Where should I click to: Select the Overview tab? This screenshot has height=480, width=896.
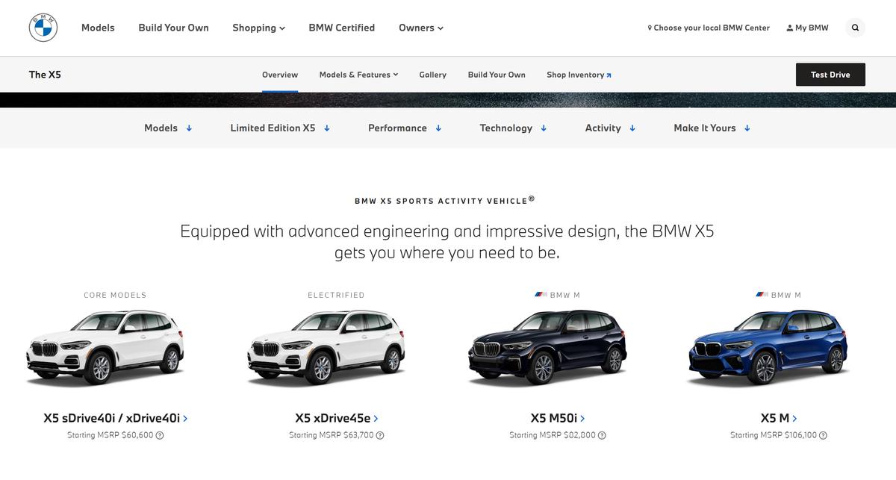[280, 75]
